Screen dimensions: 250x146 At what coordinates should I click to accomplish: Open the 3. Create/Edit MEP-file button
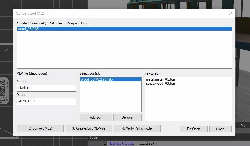[x=89, y=128]
